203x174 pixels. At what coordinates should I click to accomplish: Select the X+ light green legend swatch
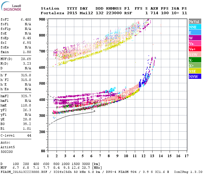coord(195,66)
